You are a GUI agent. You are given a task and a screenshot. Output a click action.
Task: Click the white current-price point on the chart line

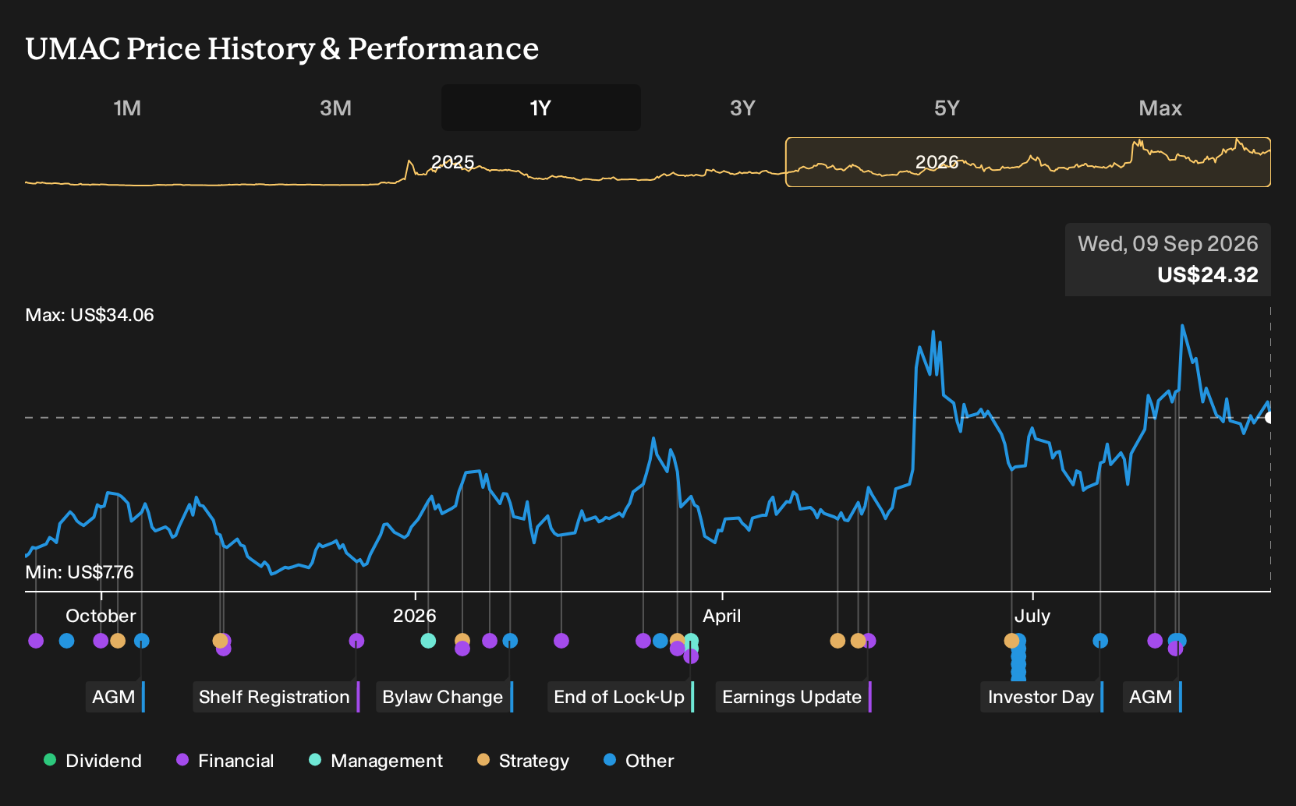point(1269,418)
